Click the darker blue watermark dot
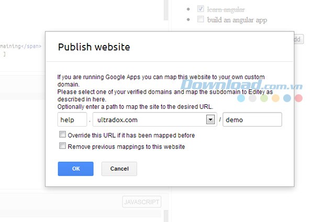The height and width of the screenshot is (222, 335). point(287,98)
